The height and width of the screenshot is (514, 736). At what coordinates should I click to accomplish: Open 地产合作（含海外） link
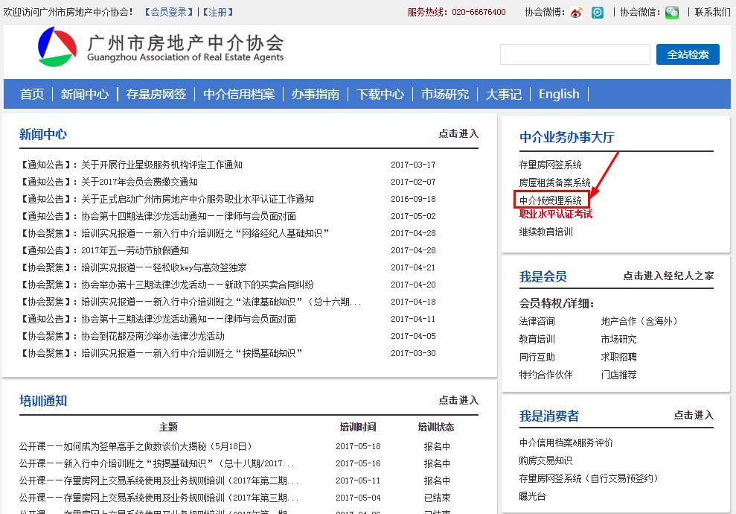[x=639, y=321]
